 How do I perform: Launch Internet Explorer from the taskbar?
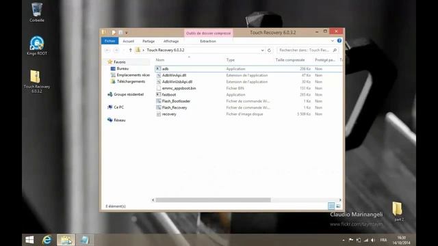coord(47,240)
